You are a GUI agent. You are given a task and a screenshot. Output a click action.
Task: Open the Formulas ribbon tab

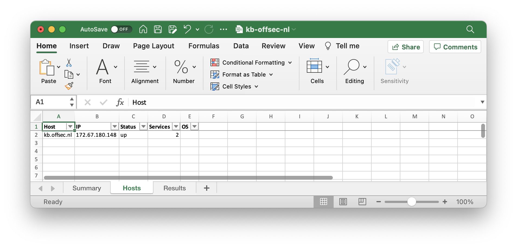204,46
